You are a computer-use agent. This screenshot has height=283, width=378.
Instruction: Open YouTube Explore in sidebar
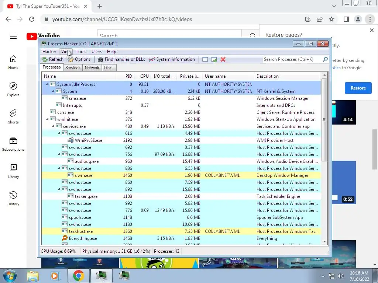pos(13,89)
